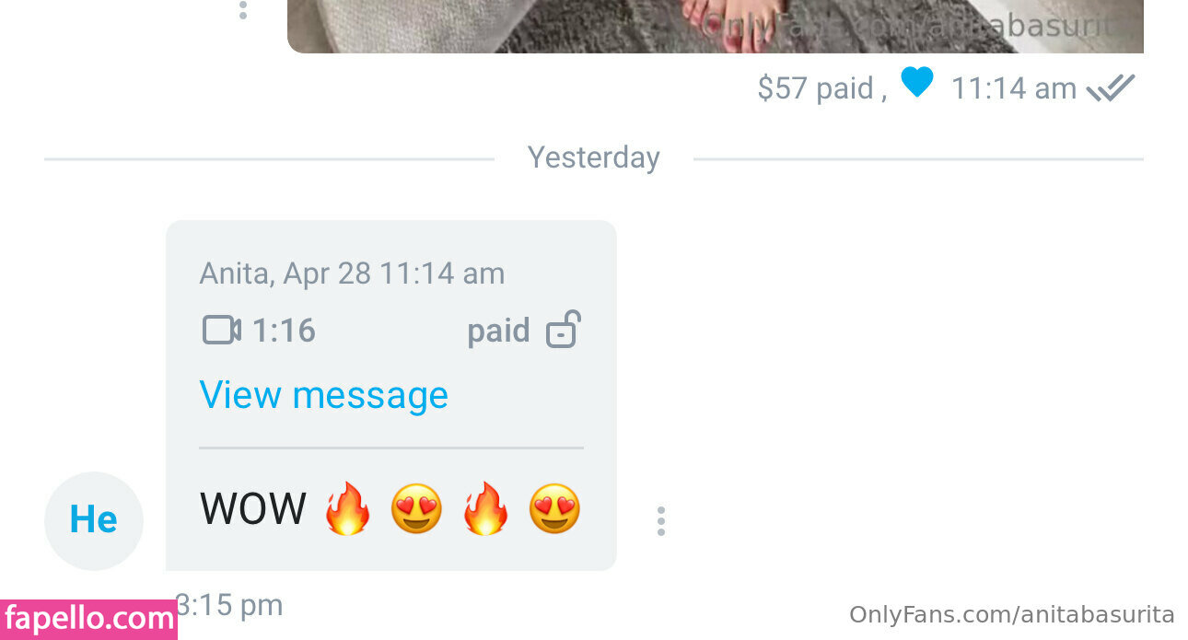Open the View message link
Viewport: 1188px width, 640px height.
pos(323,395)
